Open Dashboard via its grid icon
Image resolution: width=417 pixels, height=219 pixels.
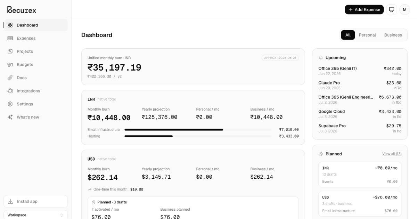[10, 25]
